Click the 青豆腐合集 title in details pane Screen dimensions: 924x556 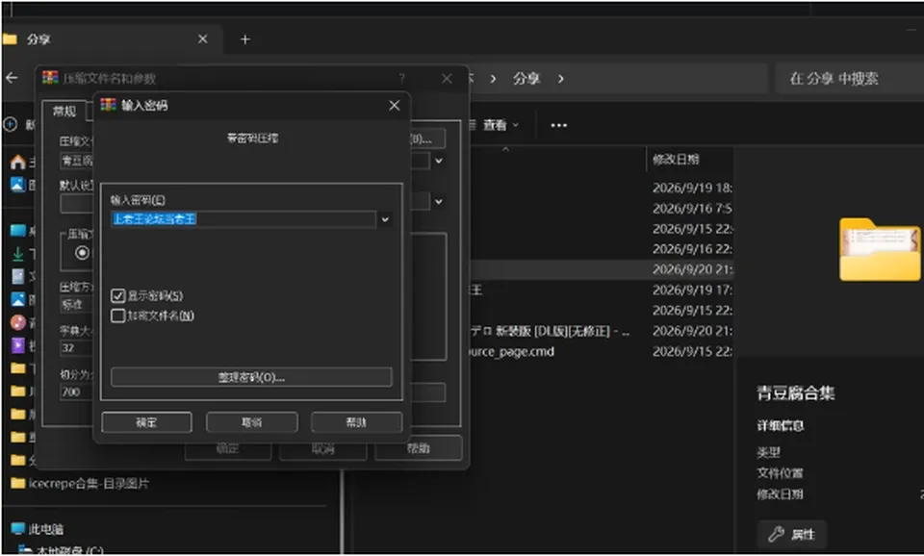(796, 393)
